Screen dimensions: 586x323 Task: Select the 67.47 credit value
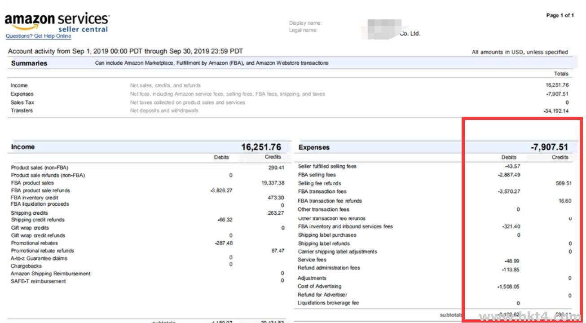tap(278, 251)
